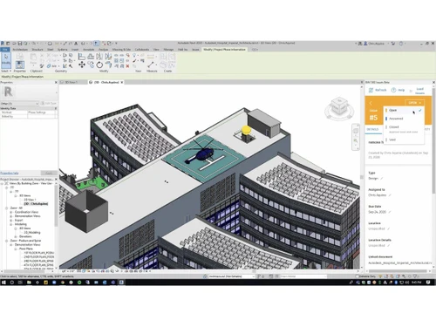436x327 pixels.
Task: Edit the Assigned to pencil icon
Action: click(x=390, y=195)
